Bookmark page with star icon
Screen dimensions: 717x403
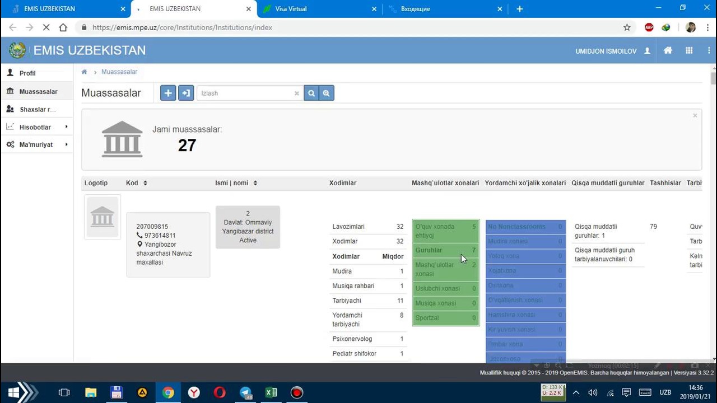[627, 27]
